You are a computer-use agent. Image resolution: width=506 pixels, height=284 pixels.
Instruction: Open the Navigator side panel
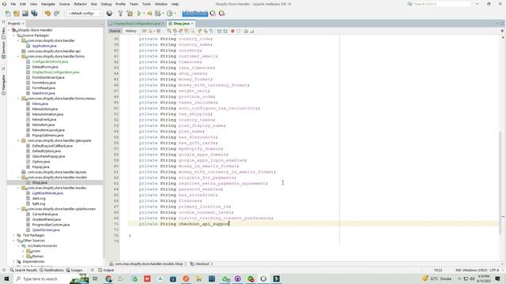point(3,84)
